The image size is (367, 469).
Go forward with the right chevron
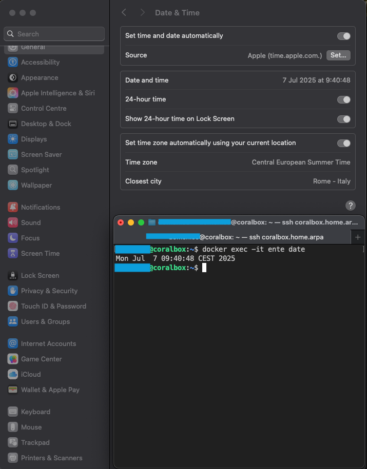pos(142,13)
